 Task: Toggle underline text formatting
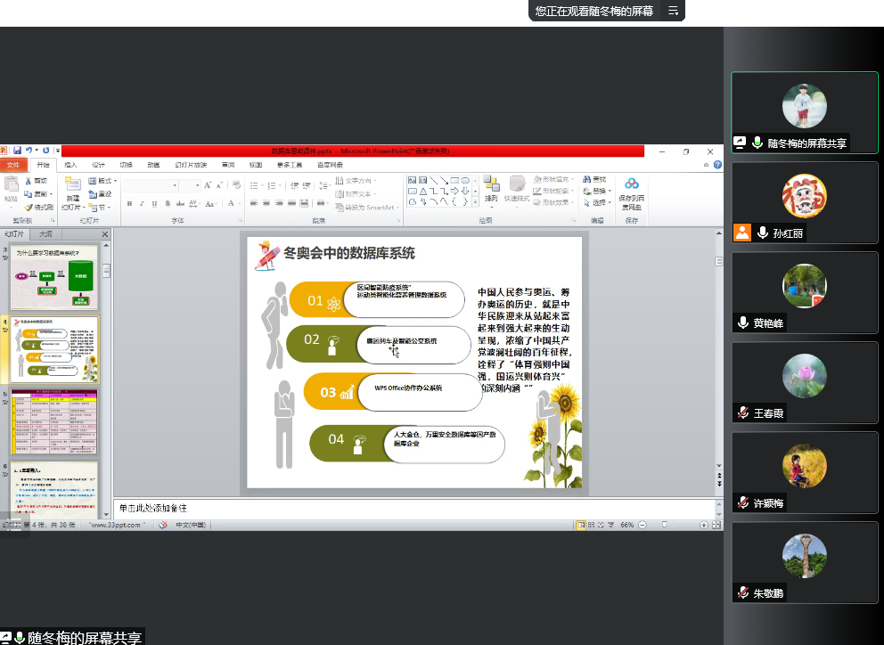click(154, 203)
